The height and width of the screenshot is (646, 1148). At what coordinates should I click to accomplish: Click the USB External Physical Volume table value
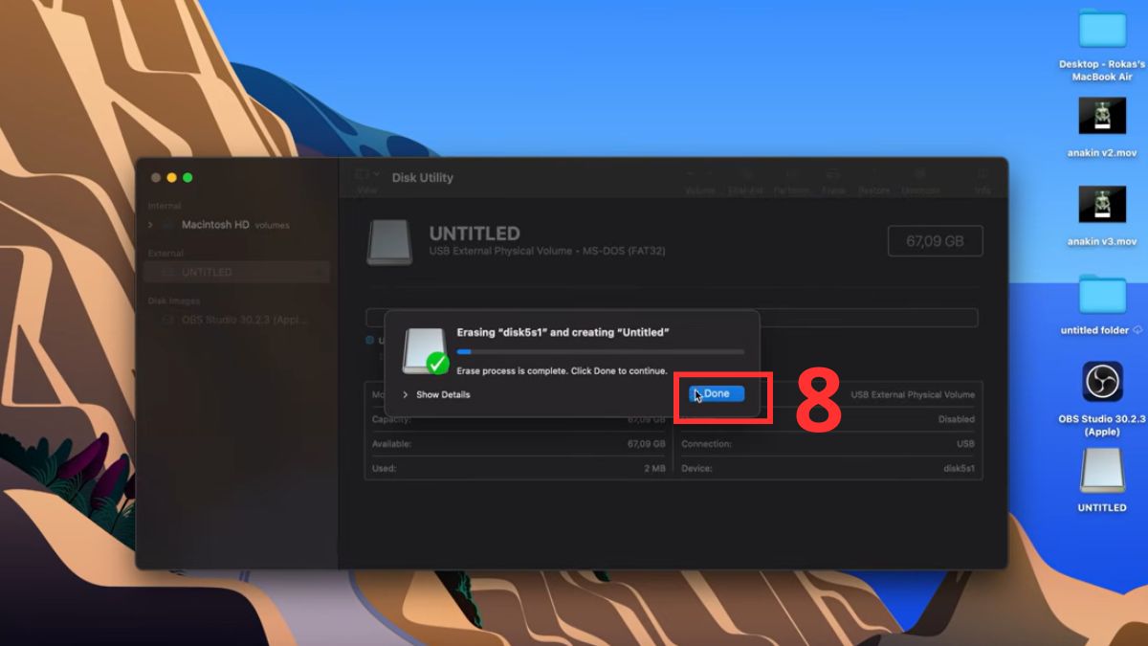[913, 394]
